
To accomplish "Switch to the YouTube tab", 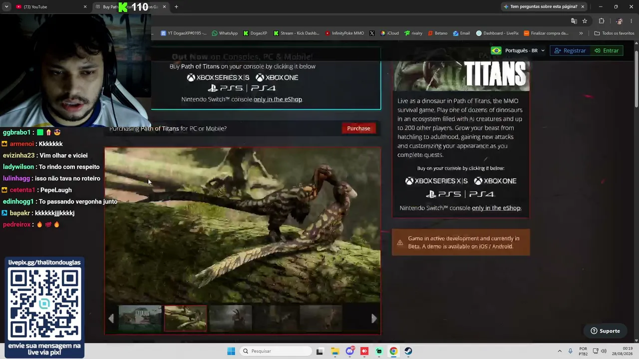I will 49,6.
